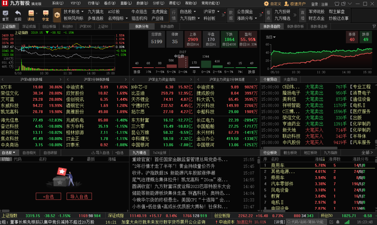Open the 全部 expander in sector panel
The image size is (377, 225).
click(x=367, y=153)
